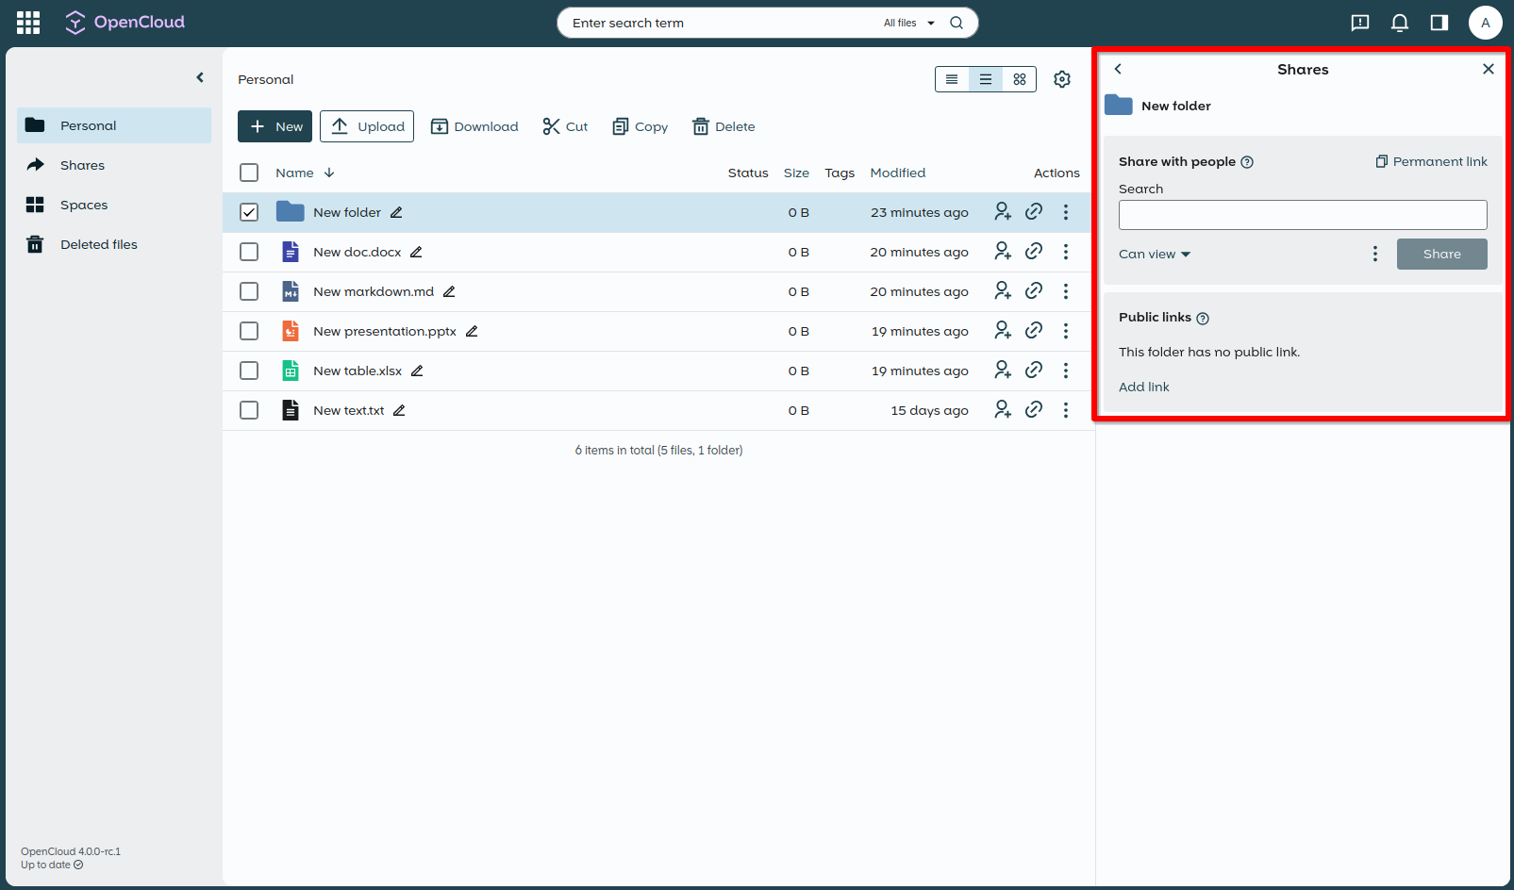Copy link for New markdown.md
This screenshot has height=890, width=1514.
pyautogui.click(x=1034, y=291)
